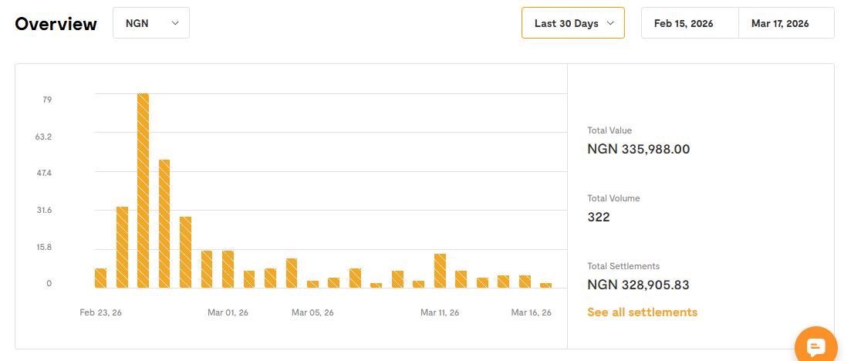Click the chevron next to NGN

pyautogui.click(x=175, y=23)
